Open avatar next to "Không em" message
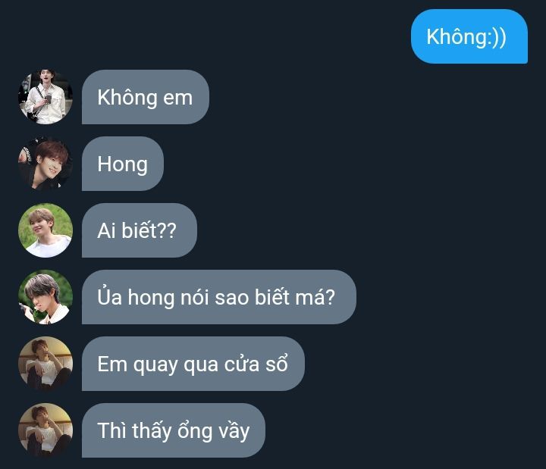The height and width of the screenshot is (469, 546). click(x=45, y=97)
